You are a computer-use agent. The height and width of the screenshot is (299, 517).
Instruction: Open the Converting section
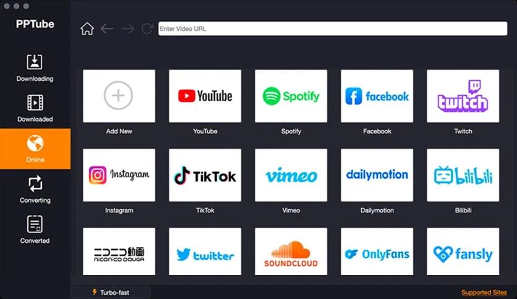pos(35,189)
